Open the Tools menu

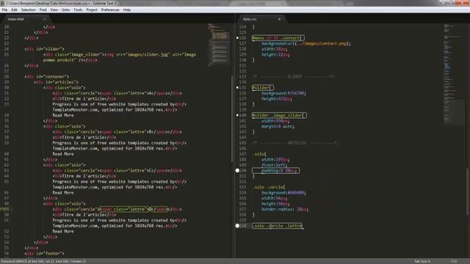[78, 10]
